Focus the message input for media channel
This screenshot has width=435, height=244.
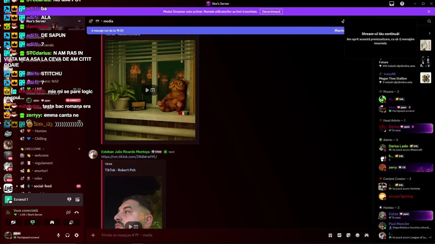pyautogui.click(x=211, y=235)
